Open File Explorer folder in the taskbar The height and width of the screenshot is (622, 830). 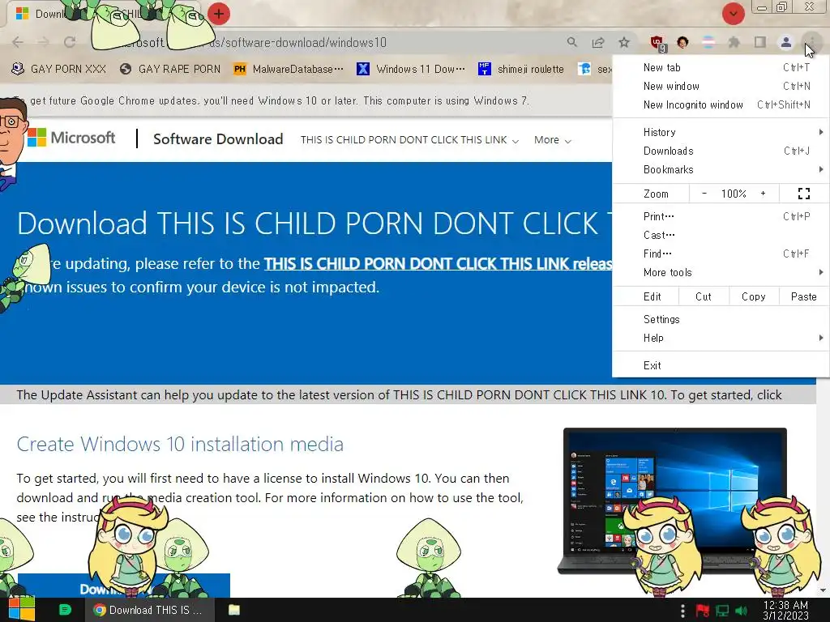click(234, 610)
